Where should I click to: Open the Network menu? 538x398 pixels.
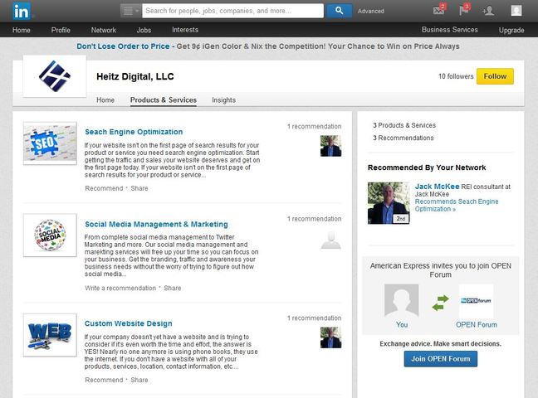tap(104, 30)
